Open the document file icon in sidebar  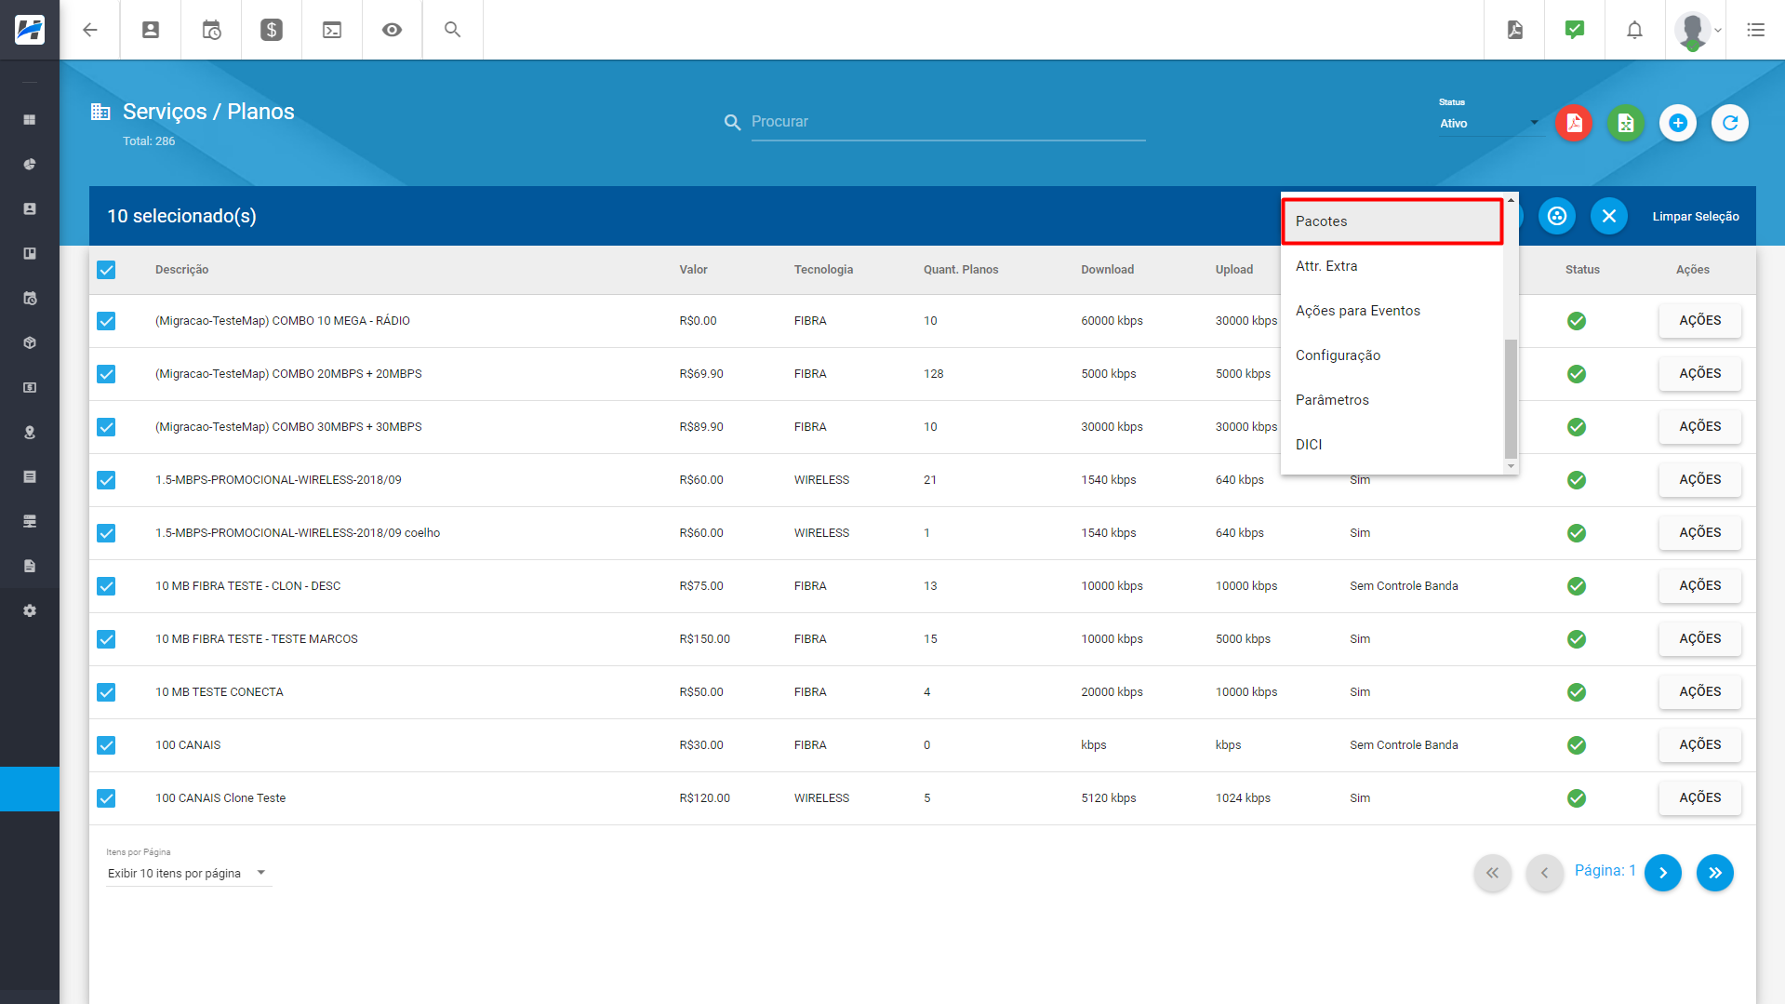(30, 567)
